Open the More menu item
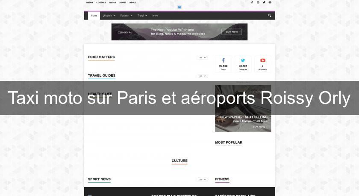The height and width of the screenshot is (196, 359). tap(155, 15)
